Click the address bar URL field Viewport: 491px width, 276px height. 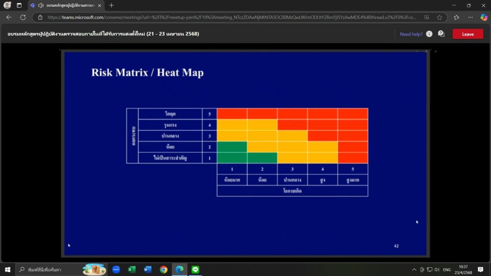pyautogui.click(x=230, y=17)
